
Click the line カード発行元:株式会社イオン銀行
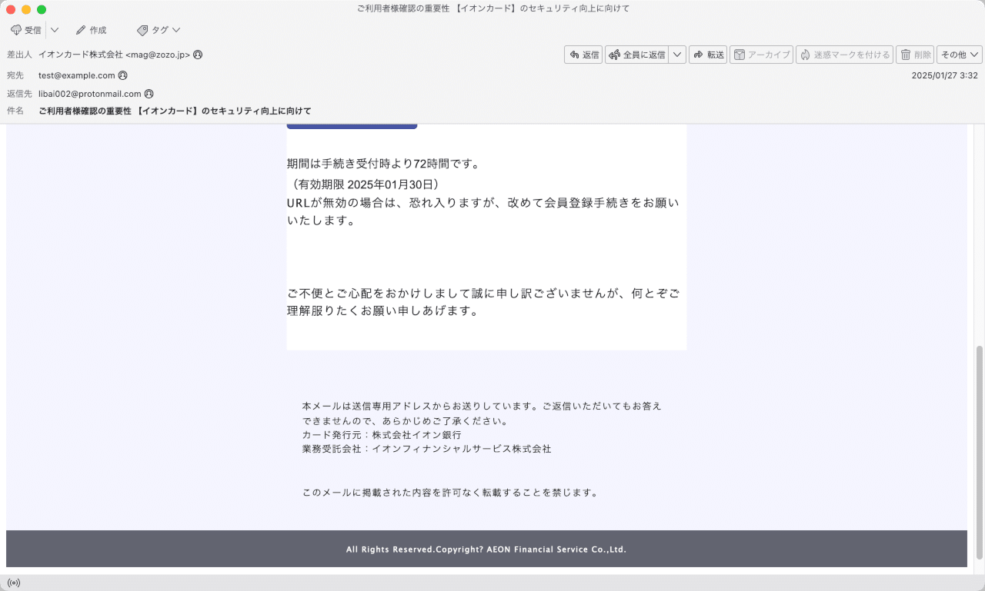coord(382,435)
